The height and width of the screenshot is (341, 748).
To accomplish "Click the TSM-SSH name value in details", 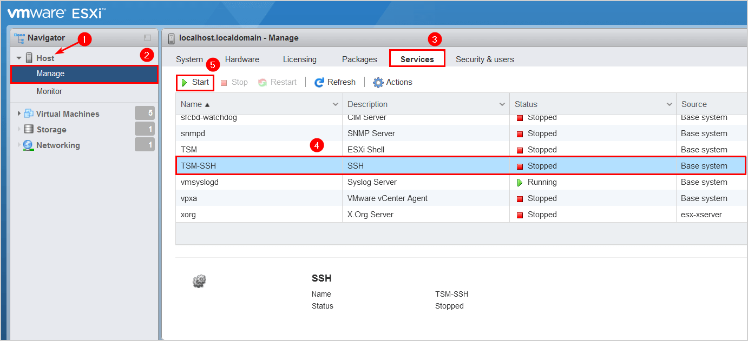I will (451, 294).
